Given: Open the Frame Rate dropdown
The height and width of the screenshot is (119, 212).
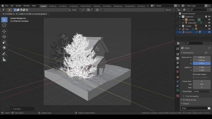Looking at the screenshot, I should tap(202, 91).
